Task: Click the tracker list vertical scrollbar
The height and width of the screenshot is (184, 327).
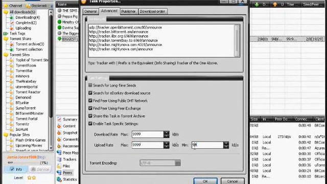Action: coord(237,40)
